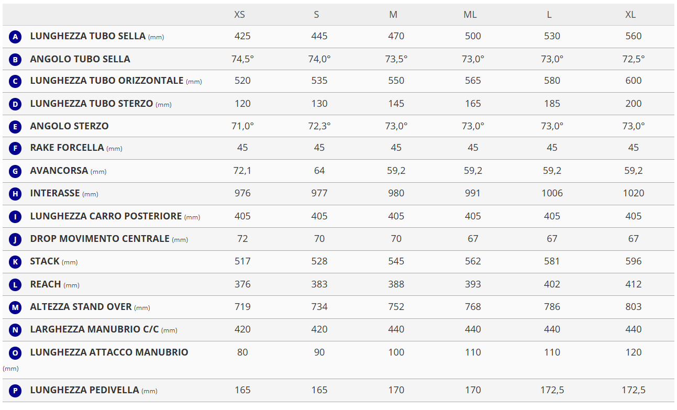This screenshot has height=410, width=677.
Task: Click the blue A icon for Lunghezza Tubo Sella
Action: coord(15,37)
